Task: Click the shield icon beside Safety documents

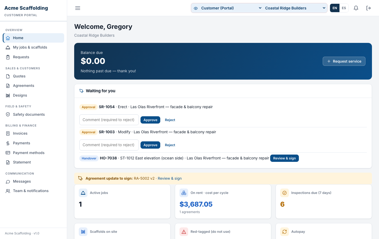Action: coord(8,115)
